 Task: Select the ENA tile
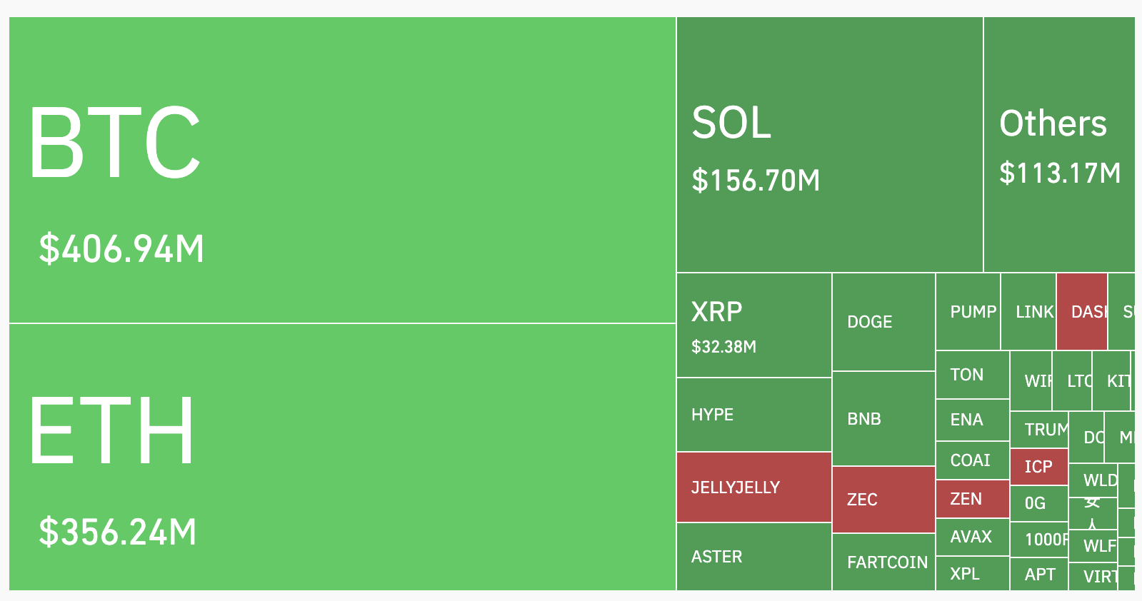point(972,420)
